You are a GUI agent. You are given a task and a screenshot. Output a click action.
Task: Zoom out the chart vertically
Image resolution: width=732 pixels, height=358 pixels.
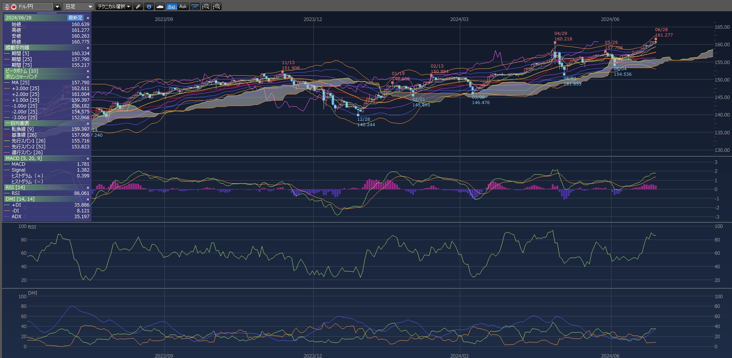tap(206, 7)
